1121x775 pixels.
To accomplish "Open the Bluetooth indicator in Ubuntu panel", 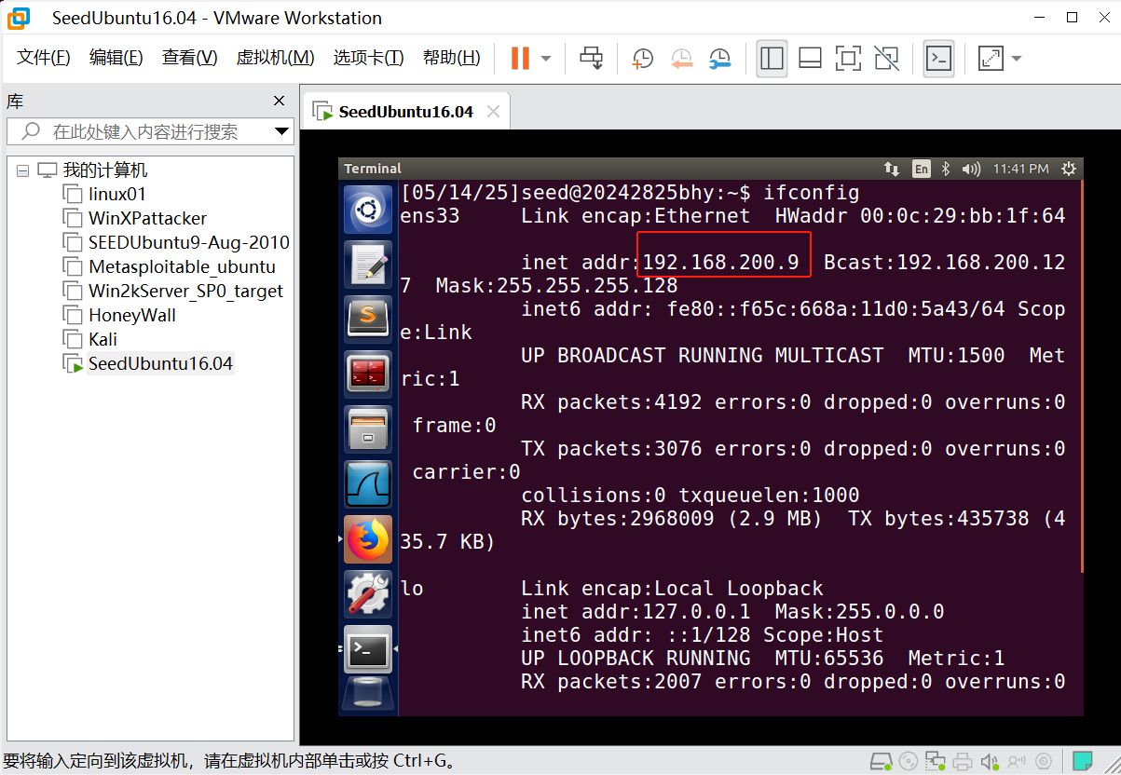I will click(x=945, y=169).
